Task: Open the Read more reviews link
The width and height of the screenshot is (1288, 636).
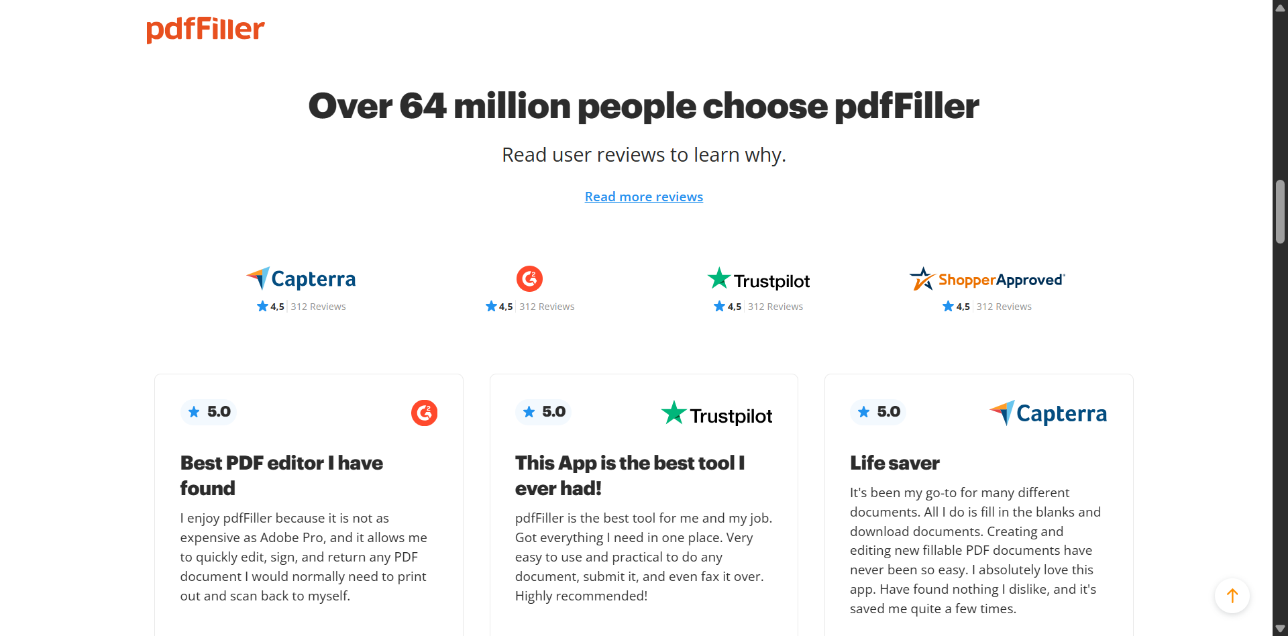Action: coord(644,197)
